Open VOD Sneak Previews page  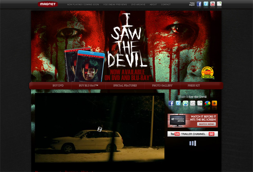115,4
